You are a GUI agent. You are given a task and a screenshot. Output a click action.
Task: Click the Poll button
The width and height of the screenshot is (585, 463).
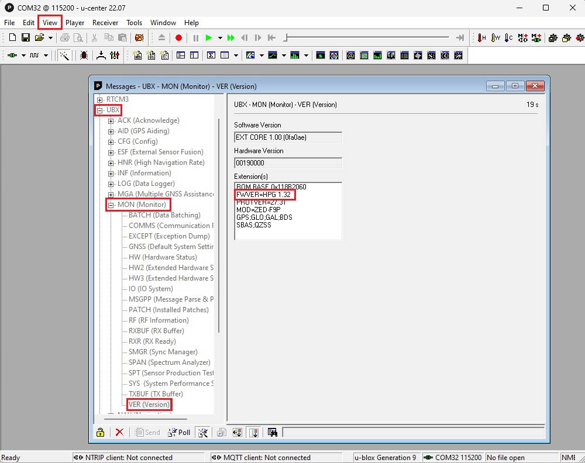(179, 433)
